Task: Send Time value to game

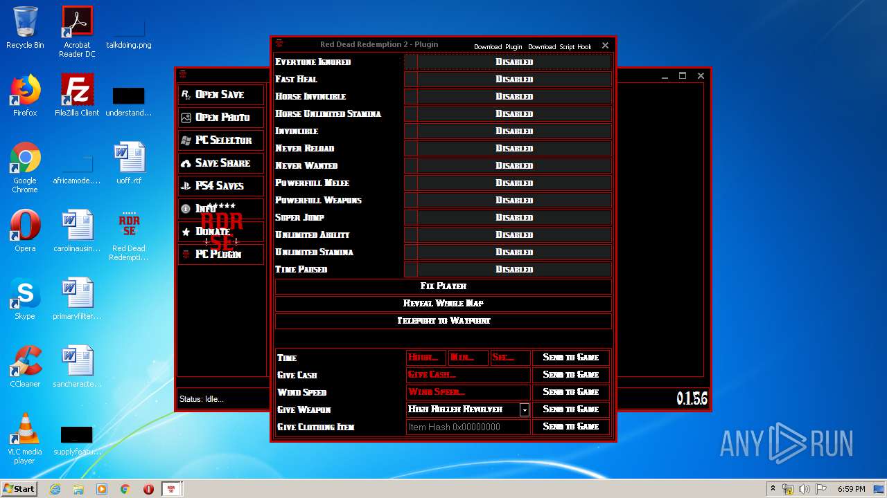Action: click(570, 358)
